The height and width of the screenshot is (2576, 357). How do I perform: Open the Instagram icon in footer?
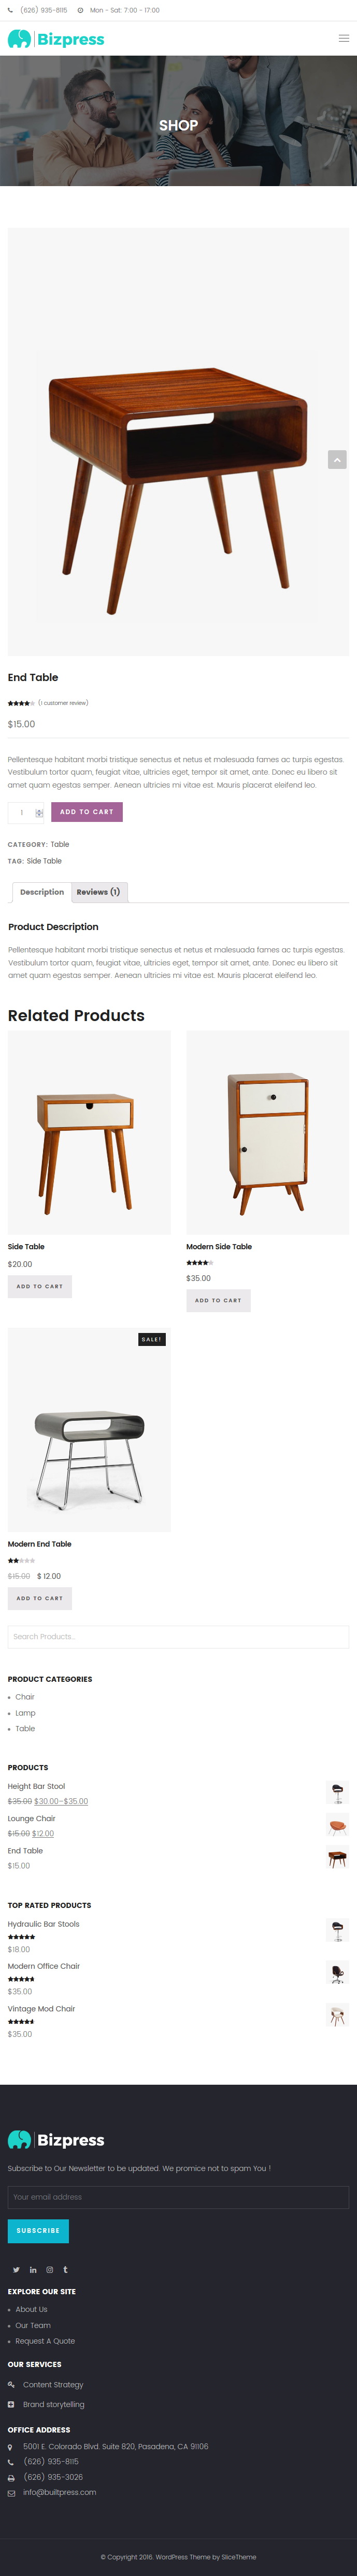click(49, 2269)
